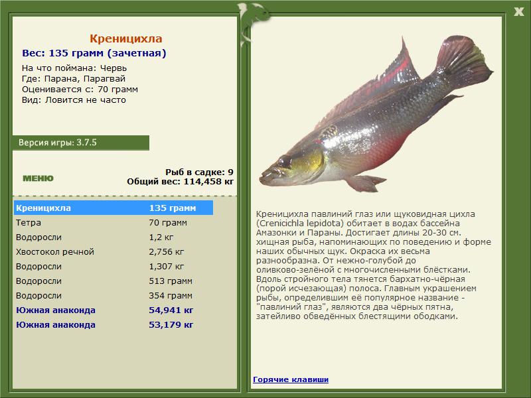531x398 pixels.
Task: Click the 'На что поймана: Червь' line
Action: click(x=74, y=68)
